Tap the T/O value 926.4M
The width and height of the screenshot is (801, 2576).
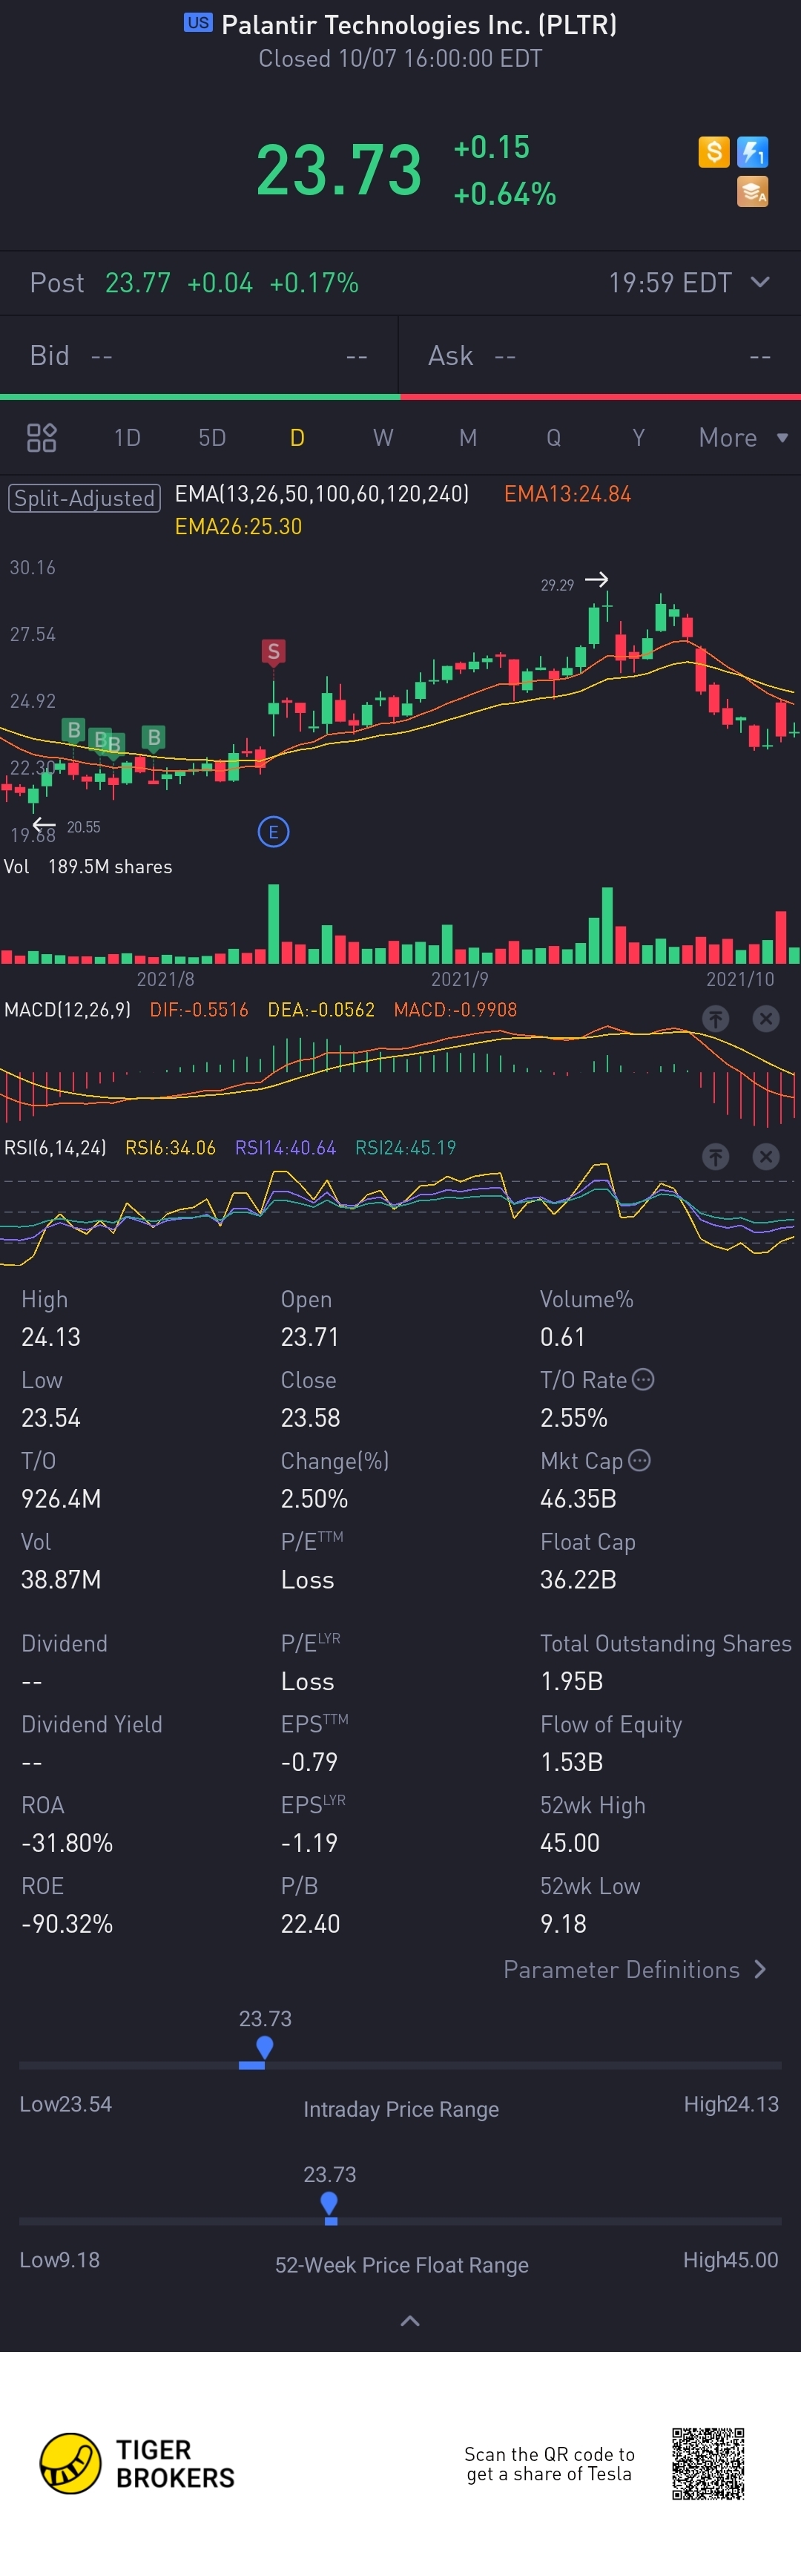pyautogui.click(x=61, y=1499)
